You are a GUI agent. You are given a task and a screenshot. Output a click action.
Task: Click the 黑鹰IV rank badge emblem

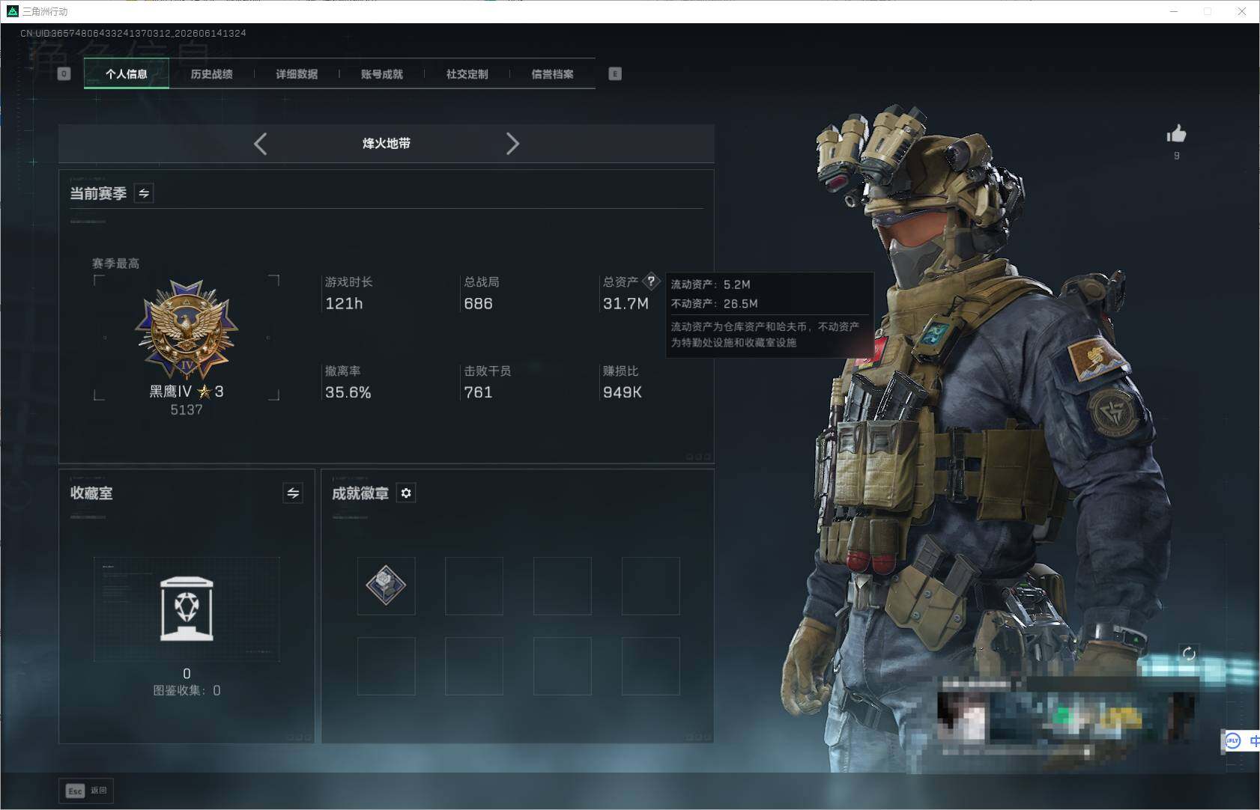click(187, 329)
